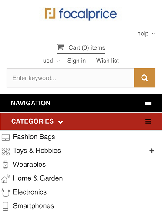Click the Fashion Bags category icon
The height and width of the screenshot is (212, 162).
(x=6, y=137)
